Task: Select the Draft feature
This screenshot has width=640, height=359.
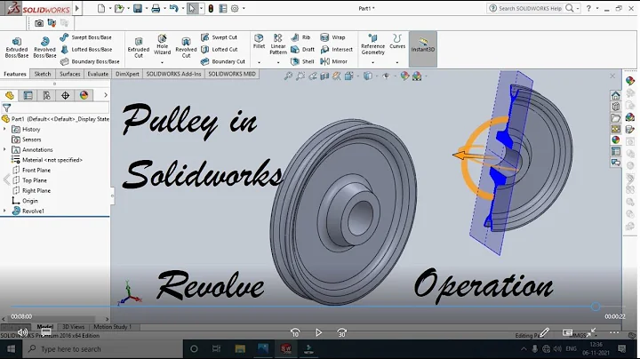Action: (302, 50)
